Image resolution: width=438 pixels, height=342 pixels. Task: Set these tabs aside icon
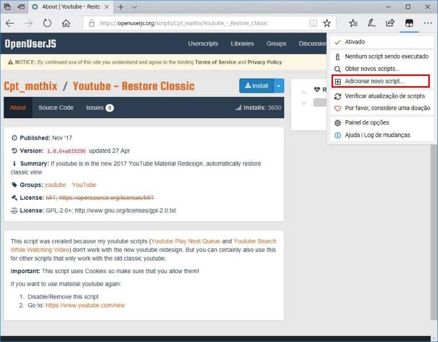[21, 7]
